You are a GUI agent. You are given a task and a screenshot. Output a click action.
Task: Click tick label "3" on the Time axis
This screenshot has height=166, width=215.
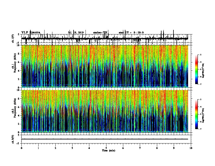(72, 148)
